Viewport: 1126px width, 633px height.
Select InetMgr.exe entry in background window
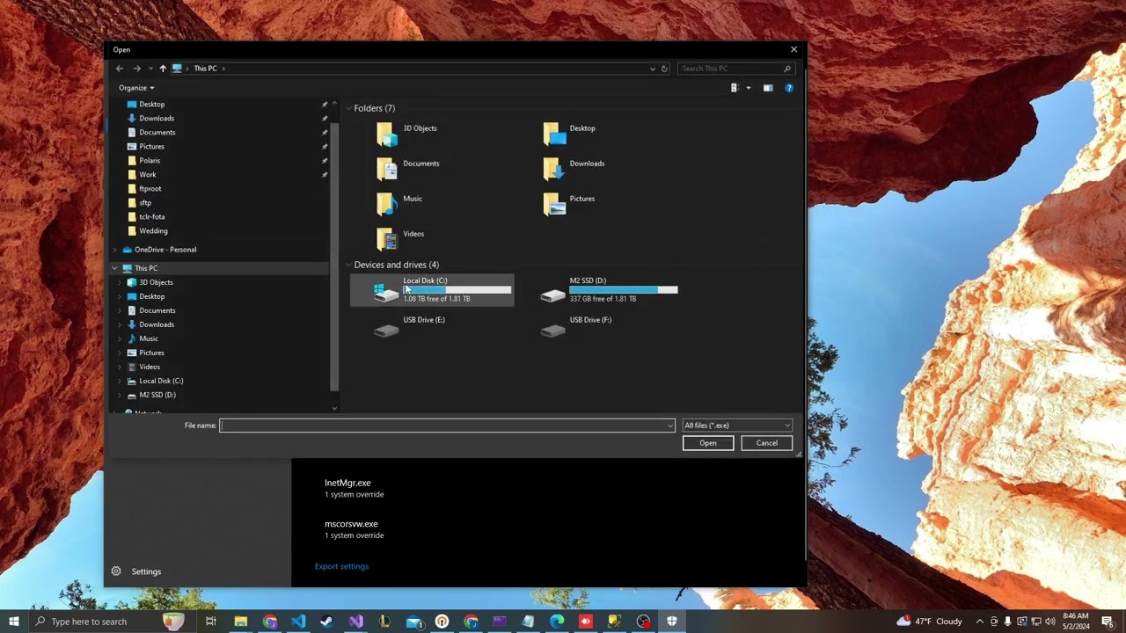point(354,488)
